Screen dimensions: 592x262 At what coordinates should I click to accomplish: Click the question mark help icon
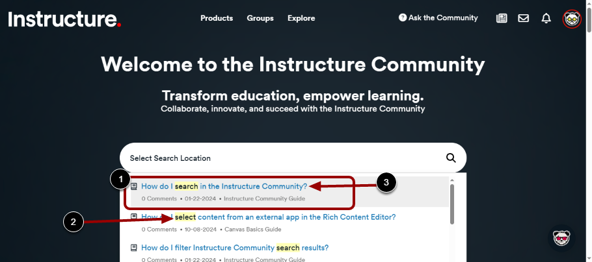coord(403,18)
